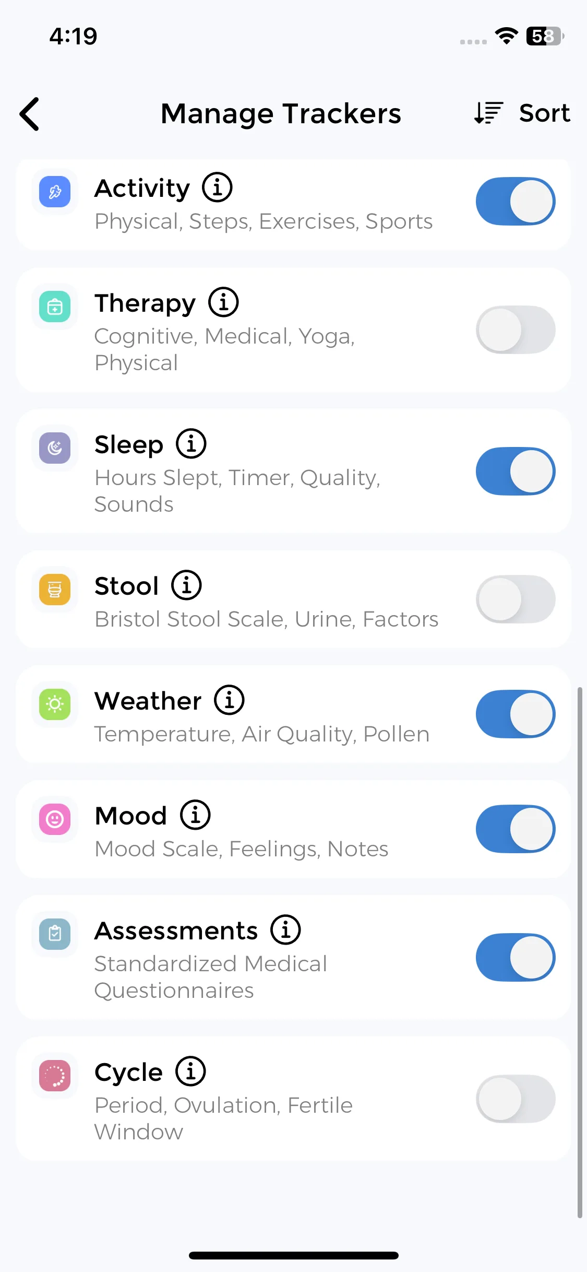The height and width of the screenshot is (1272, 587).
Task: Open Sleep tracker info icon
Action: click(x=191, y=444)
